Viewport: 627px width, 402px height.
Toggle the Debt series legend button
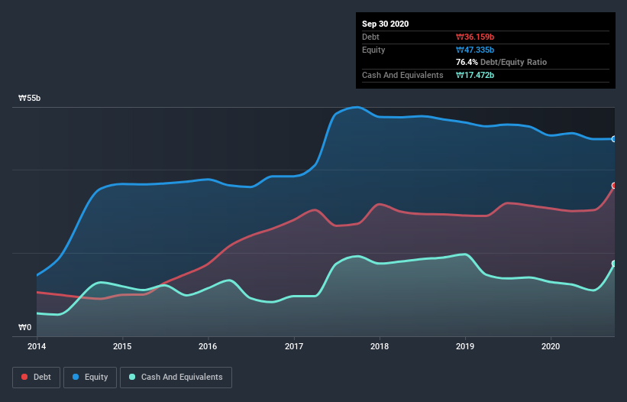[37, 378]
